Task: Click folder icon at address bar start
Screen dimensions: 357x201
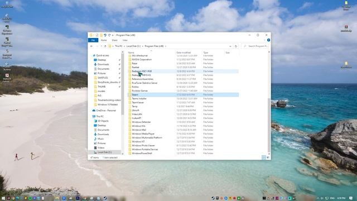Action: click(110, 46)
